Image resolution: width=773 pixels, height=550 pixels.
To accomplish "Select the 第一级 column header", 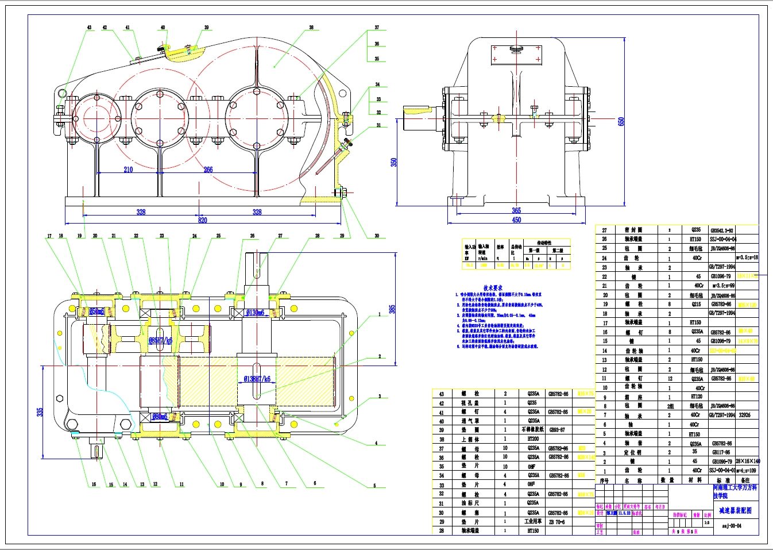I will click(x=534, y=251).
